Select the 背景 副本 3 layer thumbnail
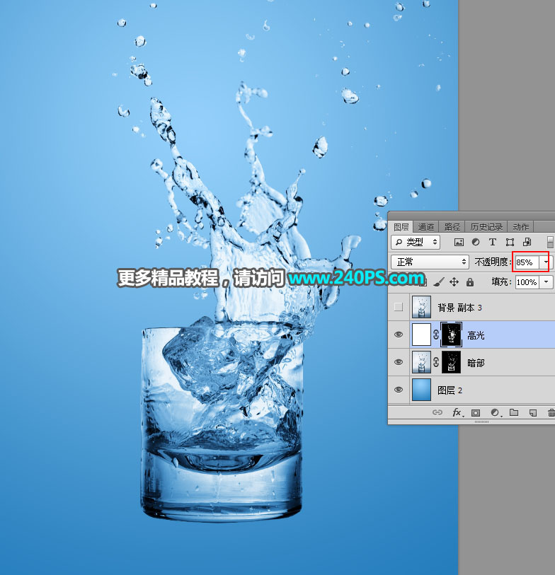555x575 pixels. tap(421, 307)
